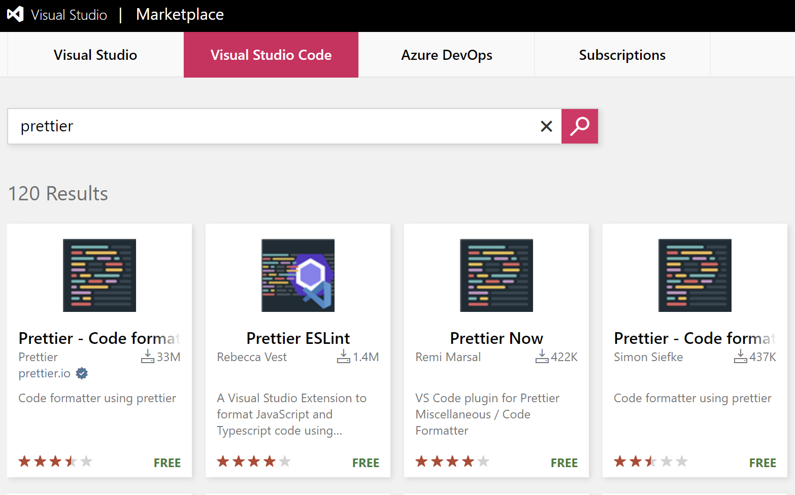Open the Prettier Now title
Image resolution: width=795 pixels, height=495 pixels.
tap(496, 338)
